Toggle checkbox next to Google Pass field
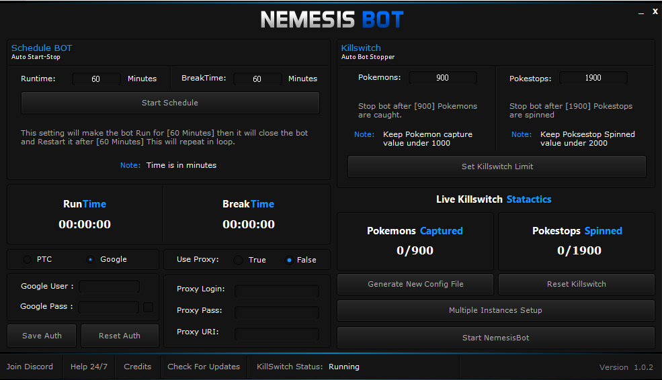The height and width of the screenshot is (380, 662). 148,307
